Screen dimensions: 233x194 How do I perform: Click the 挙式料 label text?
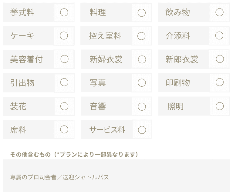[22, 12]
